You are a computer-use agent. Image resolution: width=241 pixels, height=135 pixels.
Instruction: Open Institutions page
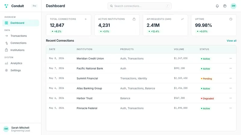tap(21, 50)
